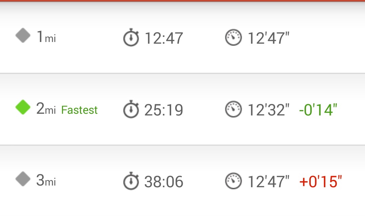Tap the pace gauge icon next to 12'32"
Image resolution: width=365 pixels, height=216 pixels.
234,110
